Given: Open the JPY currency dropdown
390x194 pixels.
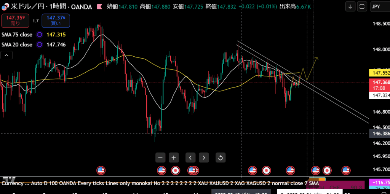Looking at the screenshot, I should 379,6.
